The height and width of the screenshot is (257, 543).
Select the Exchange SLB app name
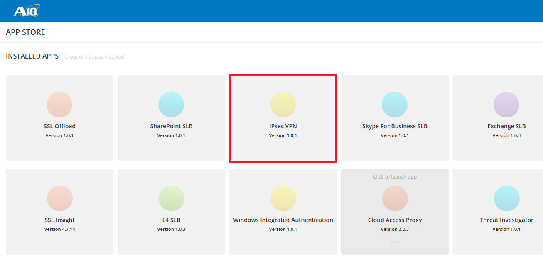click(506, 126)
